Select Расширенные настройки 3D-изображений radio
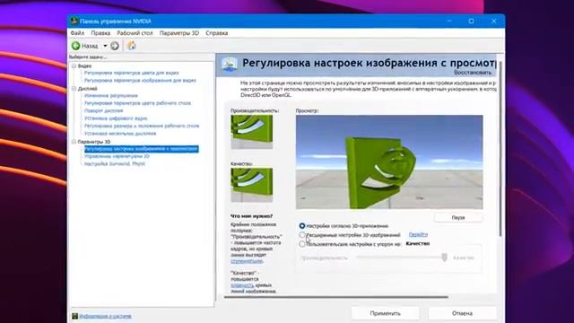The image size is (574, 323). click(x=302, y=235)
